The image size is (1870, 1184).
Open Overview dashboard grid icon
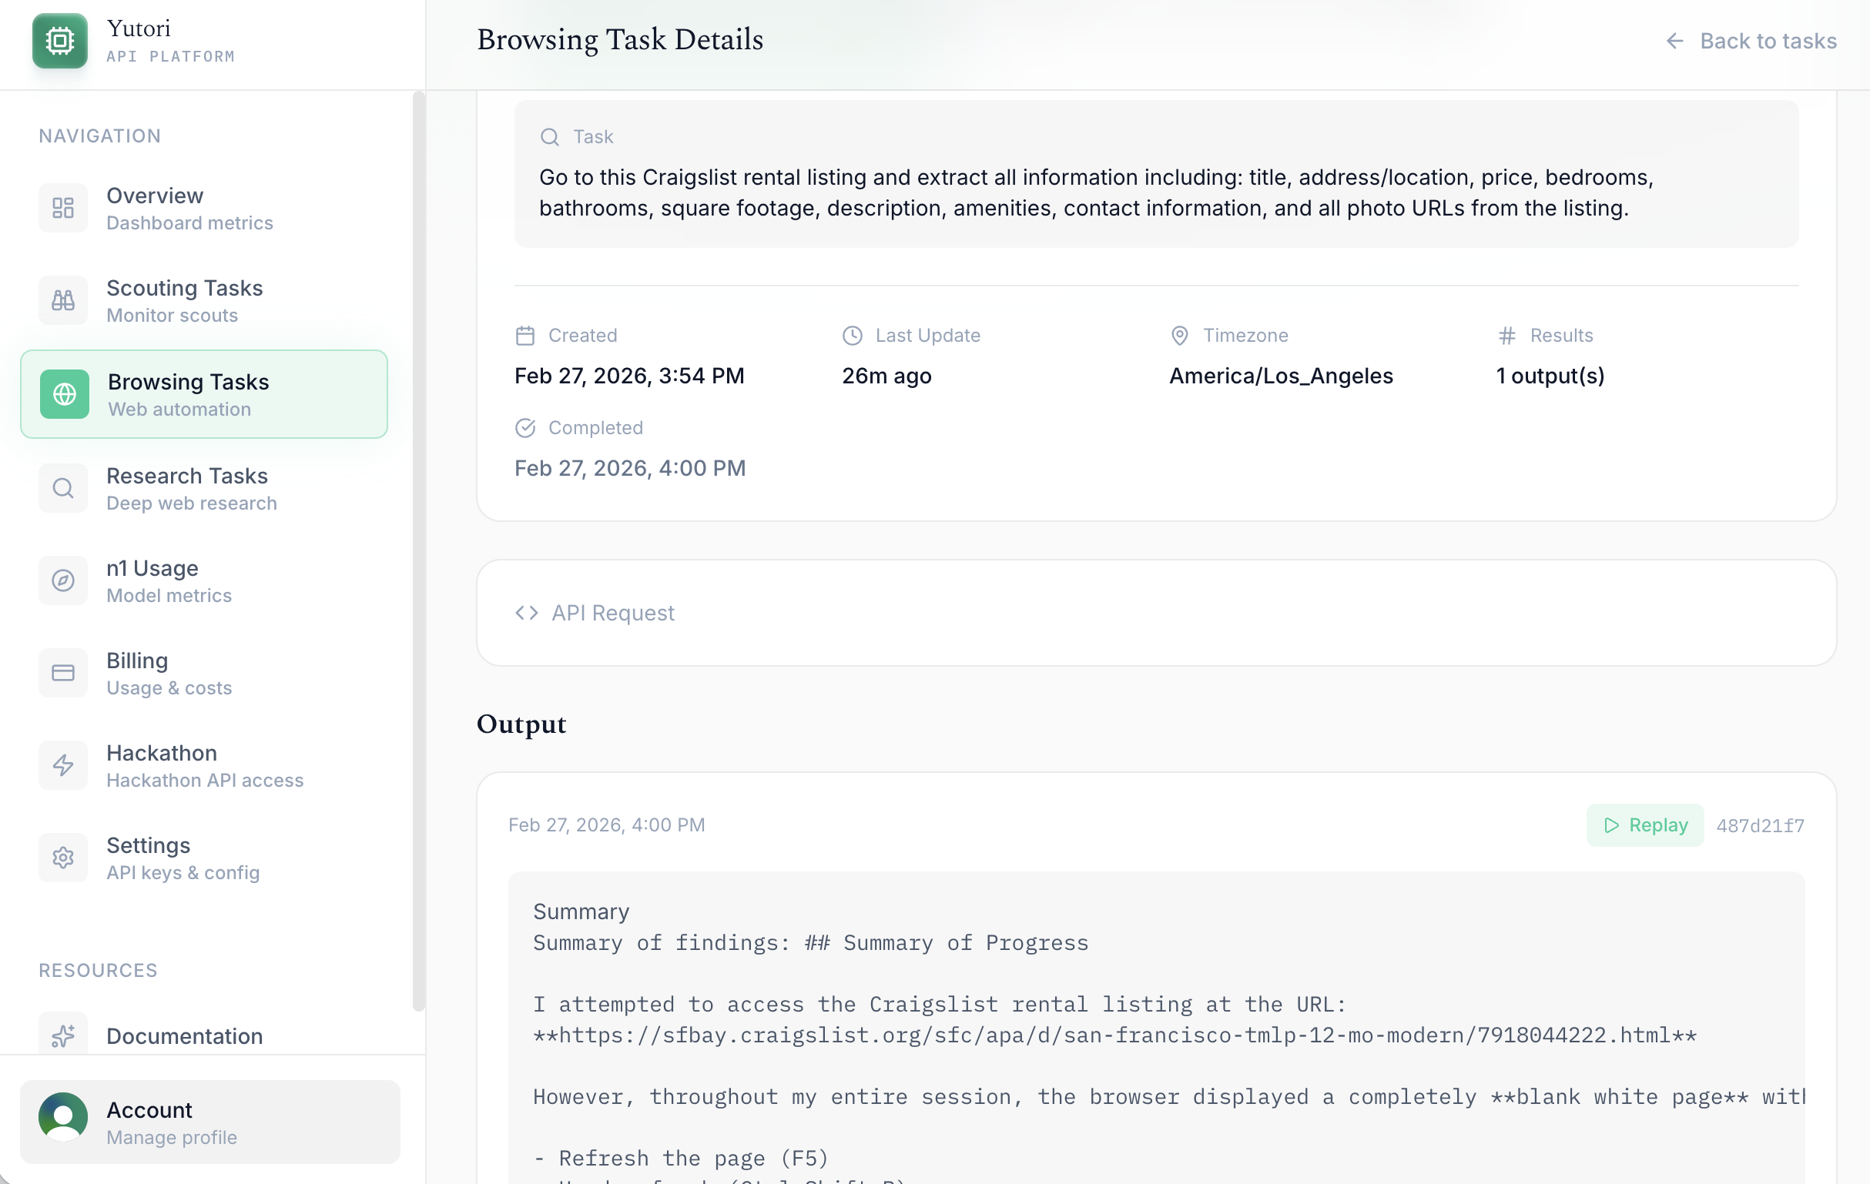pos(63,207)
